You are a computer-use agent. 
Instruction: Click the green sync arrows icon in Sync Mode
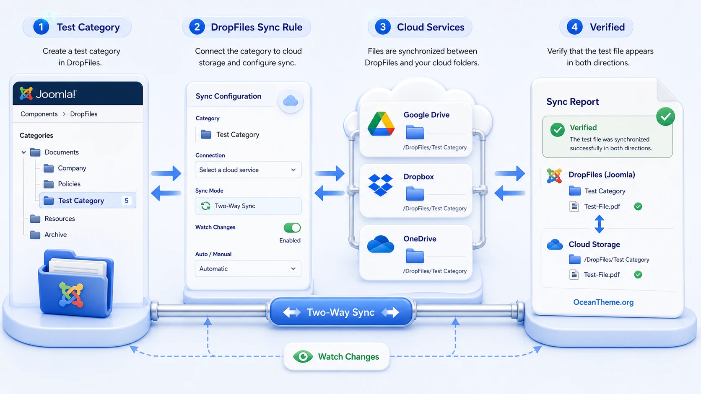[205, 206]
